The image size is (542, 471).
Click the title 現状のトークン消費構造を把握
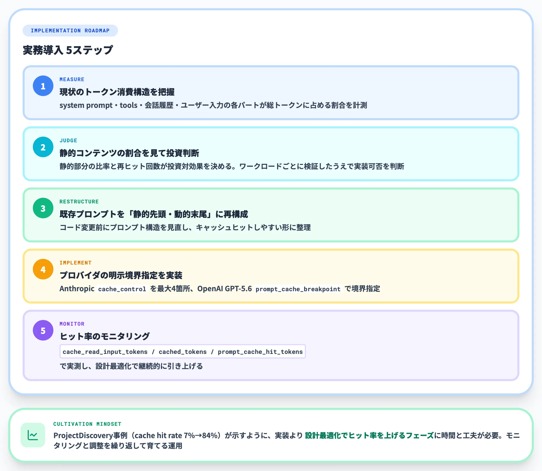click(x=117, y=92)
